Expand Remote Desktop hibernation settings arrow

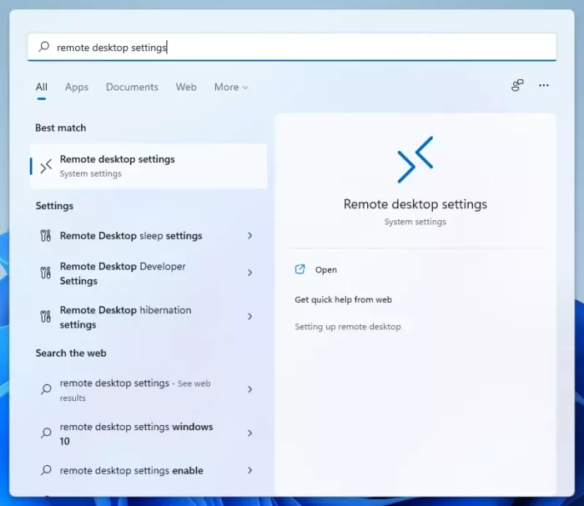[x=250, y=317]
